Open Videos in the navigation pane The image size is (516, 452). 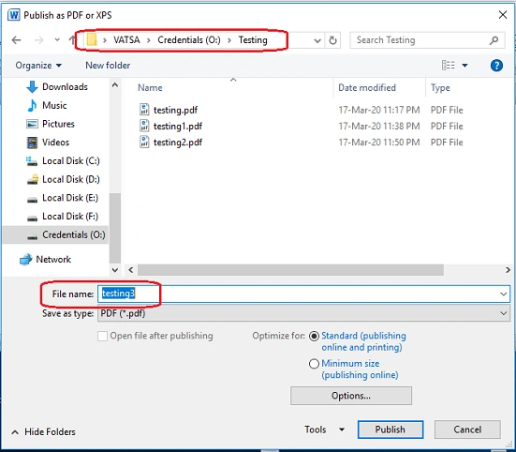click(48, 143)
